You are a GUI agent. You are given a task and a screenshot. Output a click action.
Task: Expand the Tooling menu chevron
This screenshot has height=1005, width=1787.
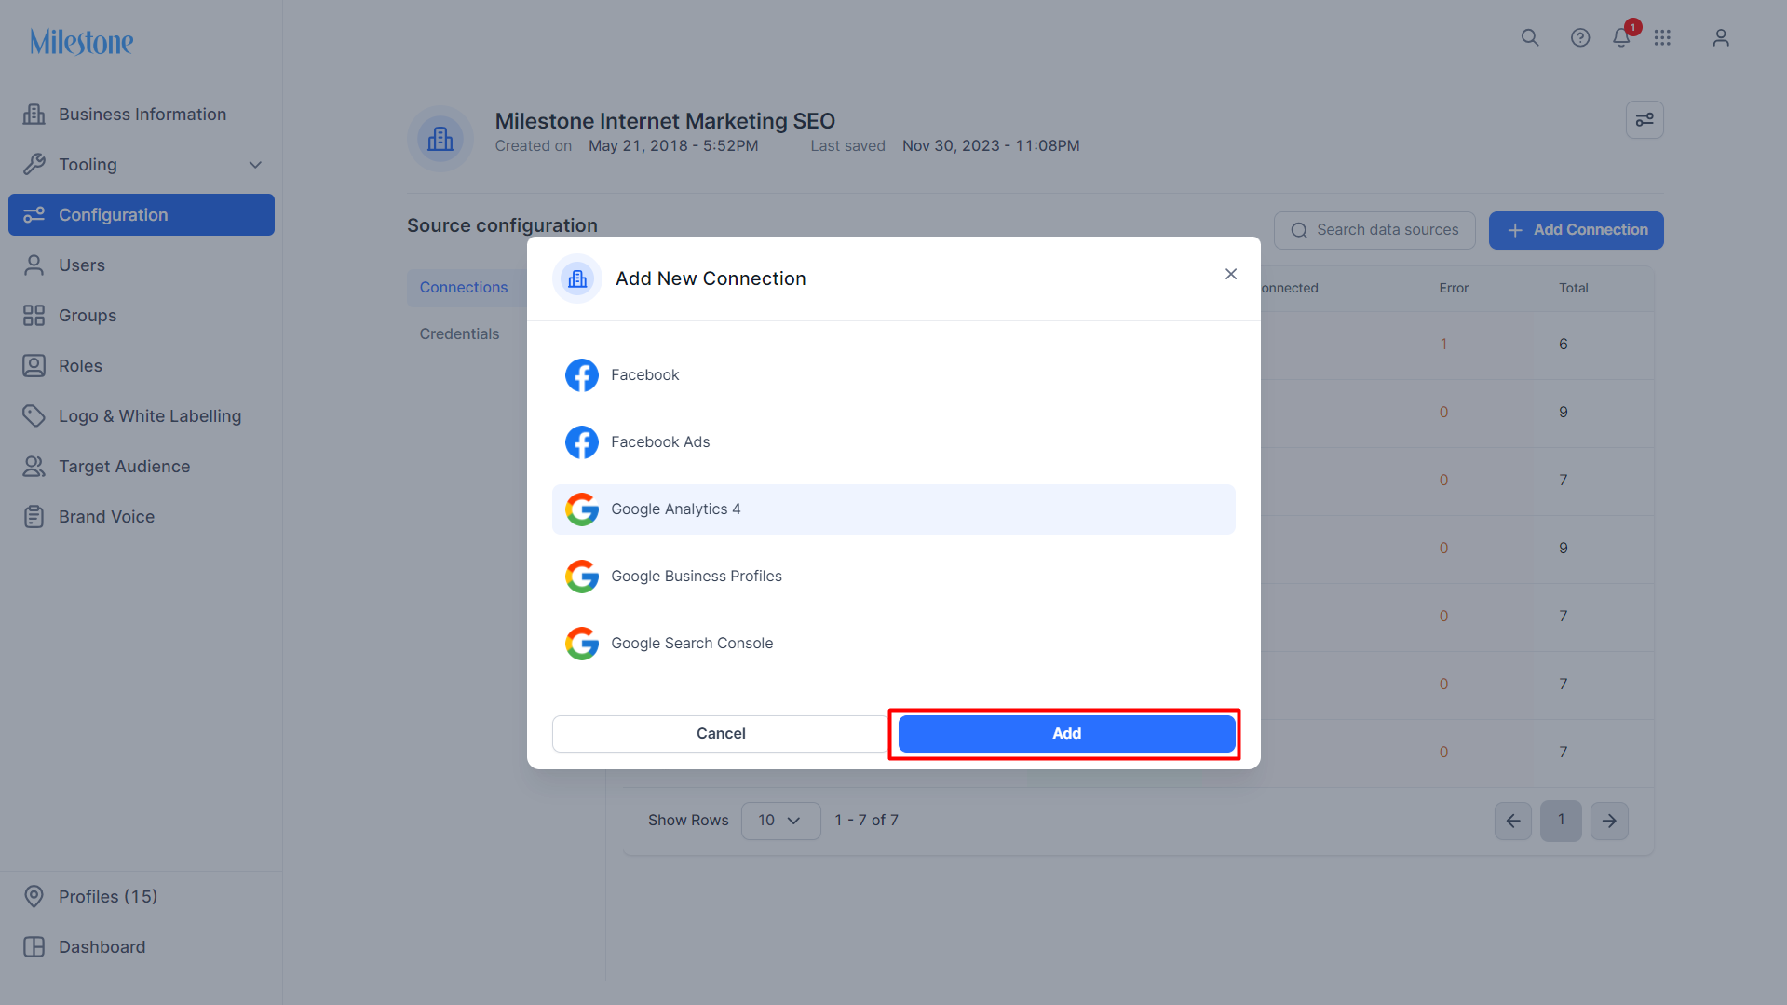(x=255, y=165)
